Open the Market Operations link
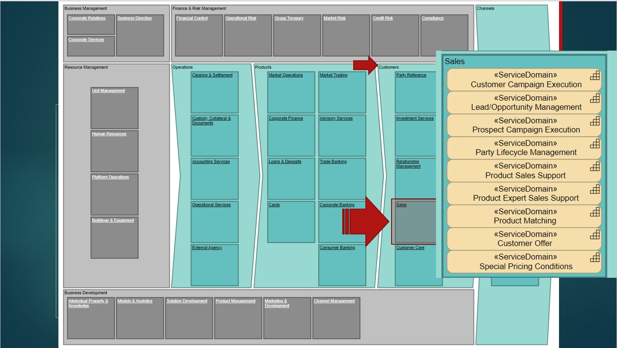The height and width of the screenshot is (348, 617). (286, 75)
